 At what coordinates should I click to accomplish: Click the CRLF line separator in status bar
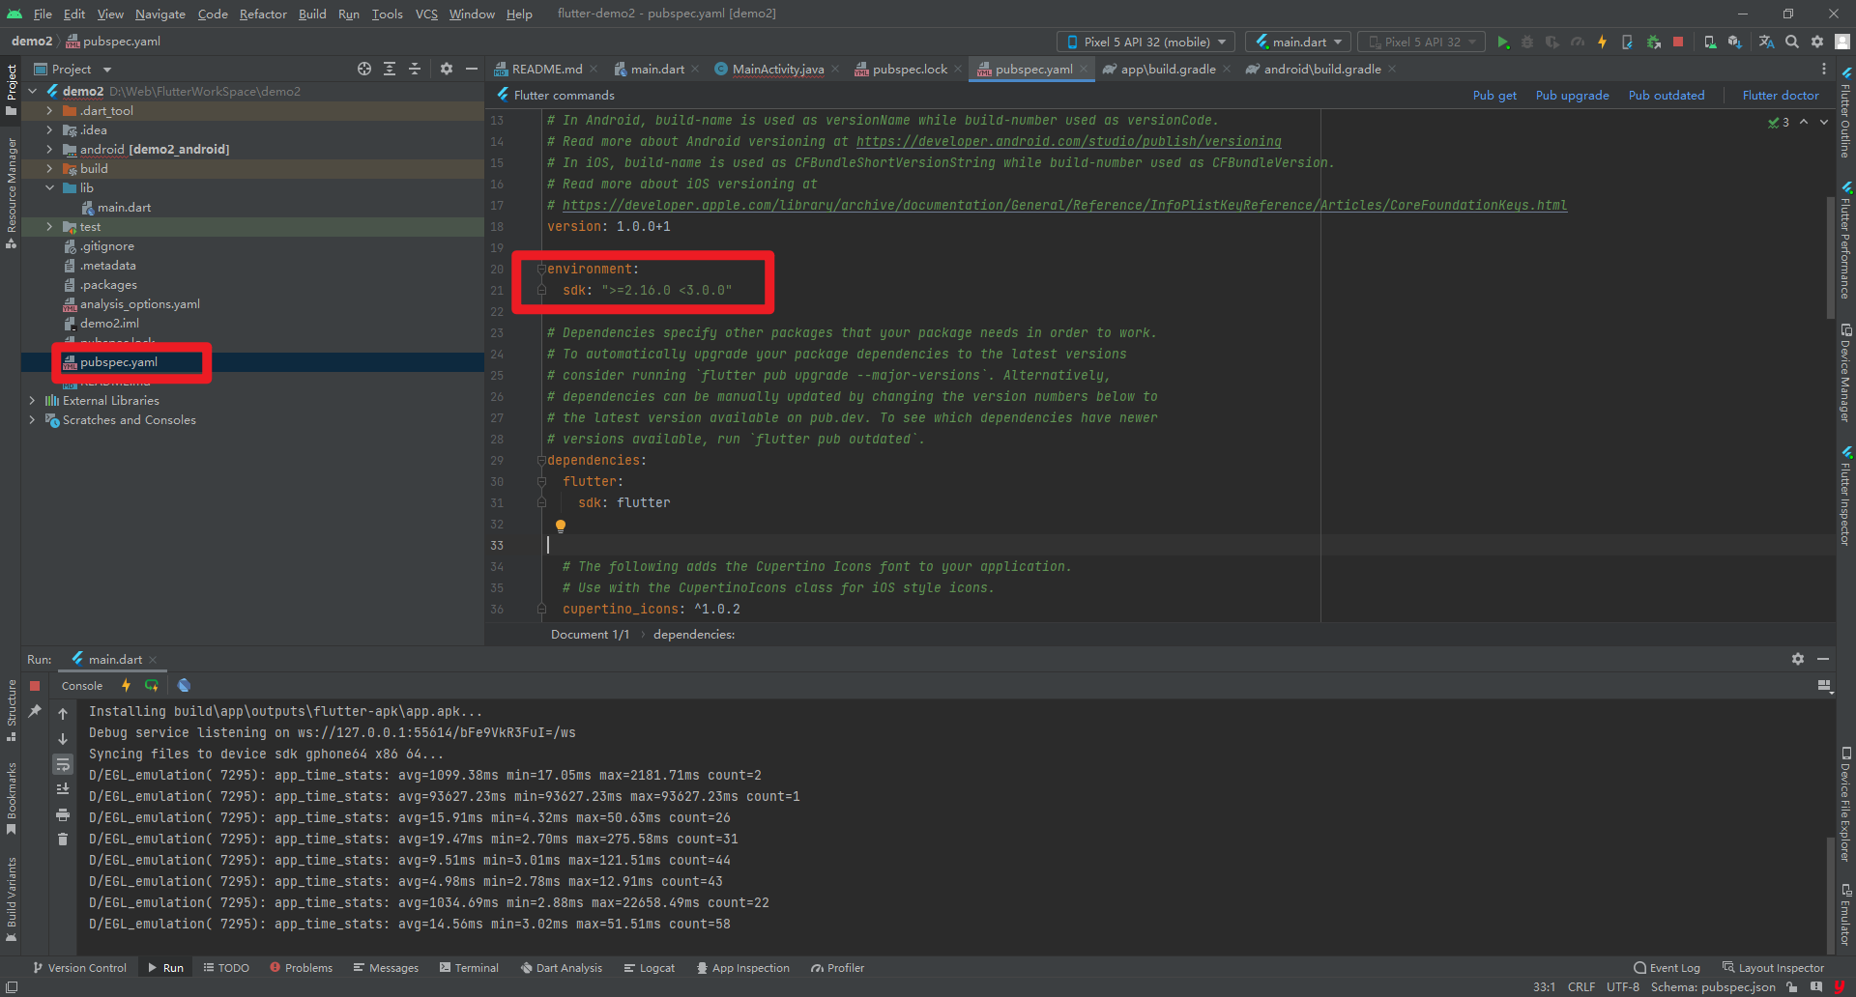coord(1581,987)
